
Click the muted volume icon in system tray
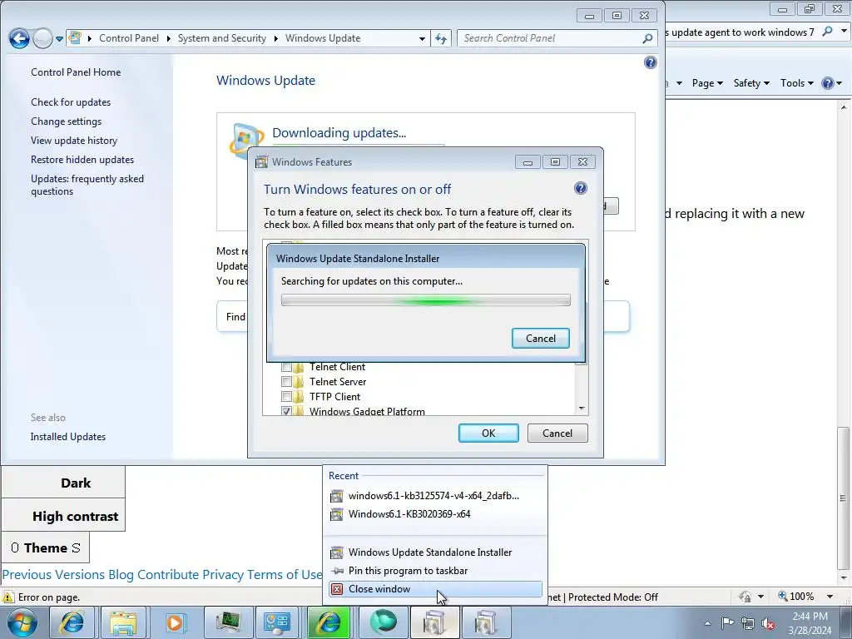(x=768, y=623)
